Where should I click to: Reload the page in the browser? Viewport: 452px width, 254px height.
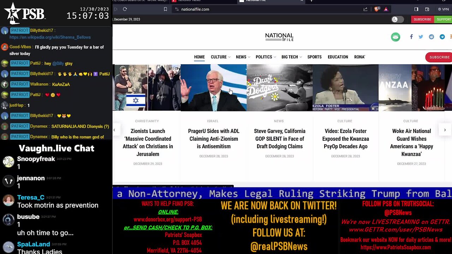125,9
